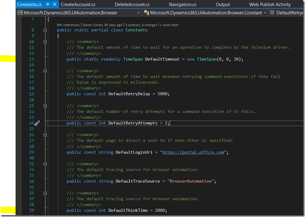
Task: Collapse the summary comment at line 10
Action: 45,42
